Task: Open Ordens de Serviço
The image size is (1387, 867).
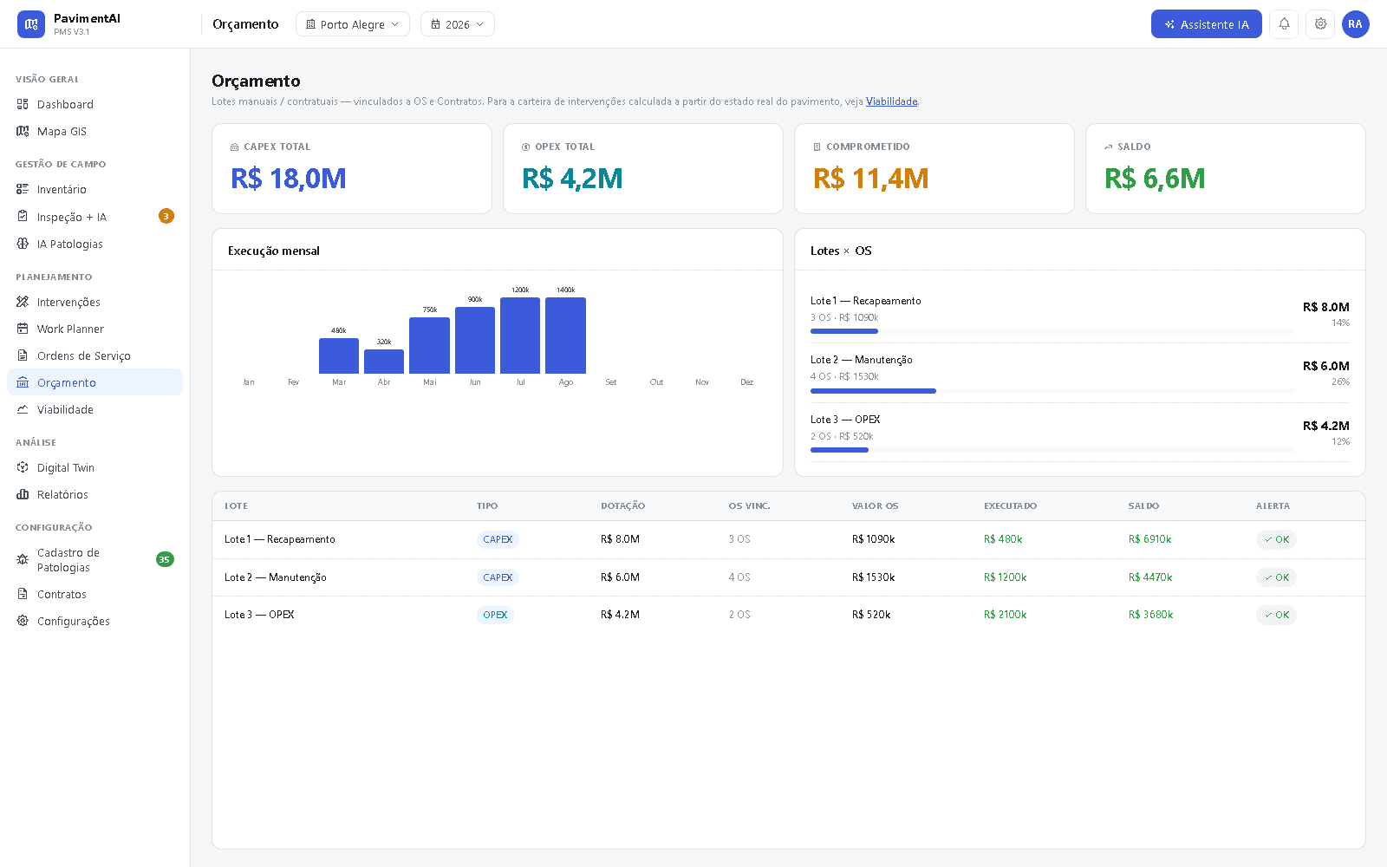Action: [95, 355]
